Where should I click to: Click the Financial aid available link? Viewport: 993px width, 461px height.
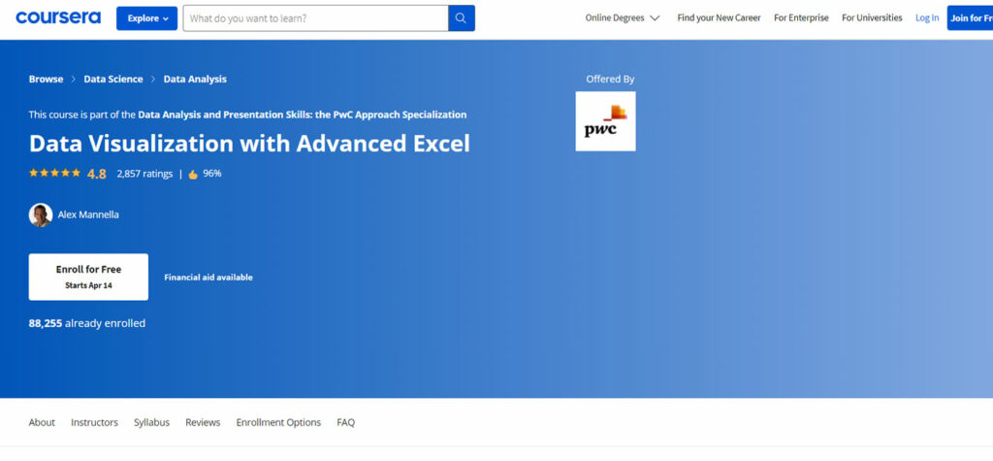(208, 278)
